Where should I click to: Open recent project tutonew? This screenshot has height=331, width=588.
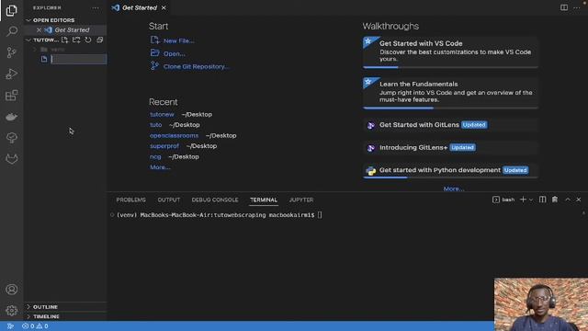[x=162, y=114]
